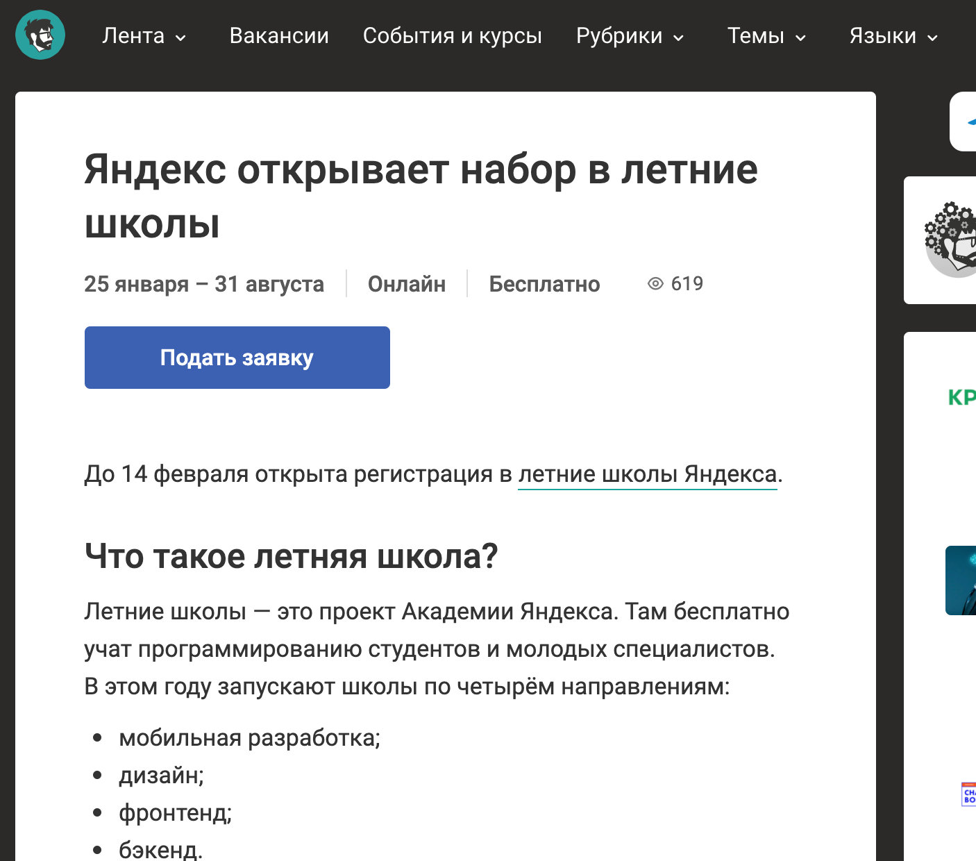The width and height of the screenshot is (976, 861).
Task: Click the heading Что такое летняя школа?
Action: [292, 556]
